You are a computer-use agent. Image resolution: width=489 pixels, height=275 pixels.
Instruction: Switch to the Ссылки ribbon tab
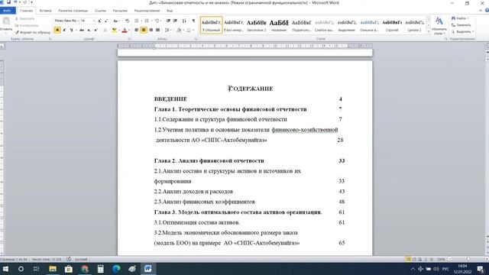coord(100,11)
